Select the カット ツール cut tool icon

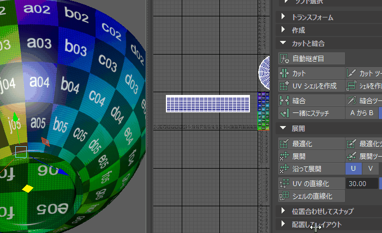click(351, 73)
